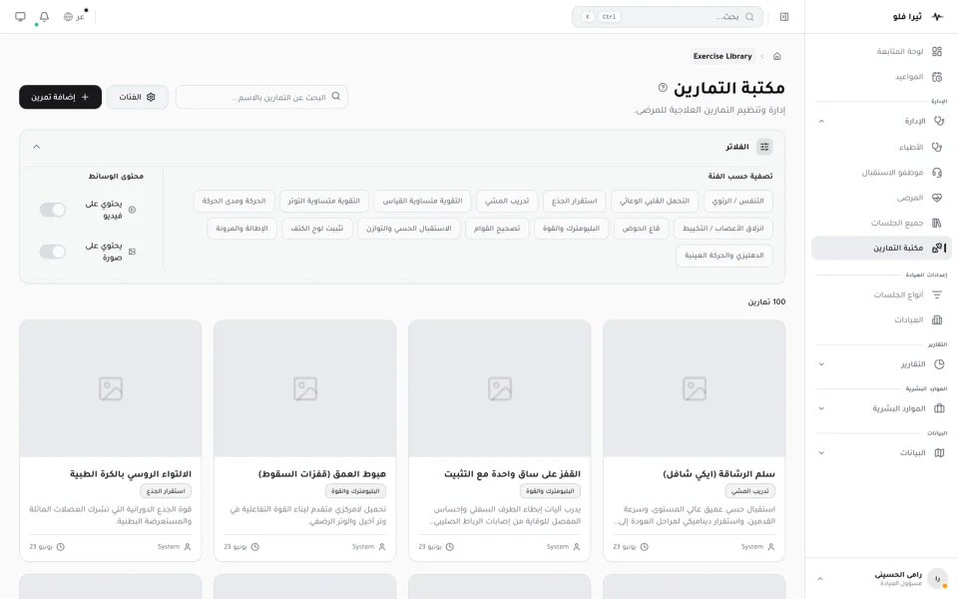Filter by الاستقبال الحسي والتوازن category
Viewport: 958px width, 599px height.
tap(409, 228)
